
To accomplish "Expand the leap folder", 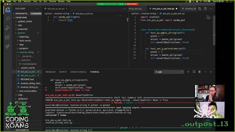I will point(21,45).
